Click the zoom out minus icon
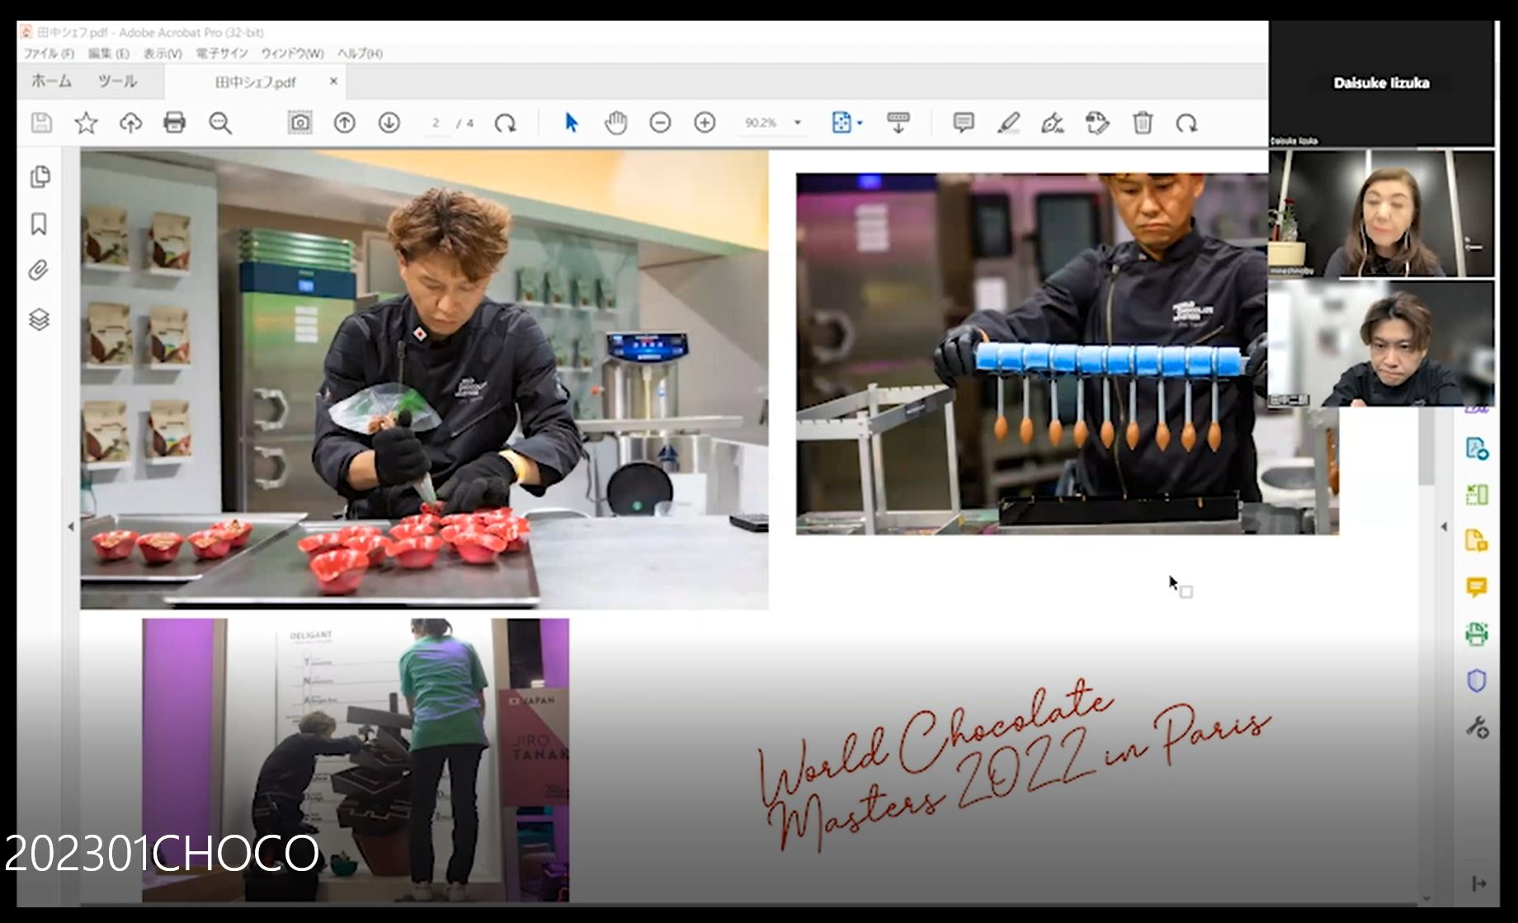This screenshot has width=1518, height=923. (x=660, y=123)
